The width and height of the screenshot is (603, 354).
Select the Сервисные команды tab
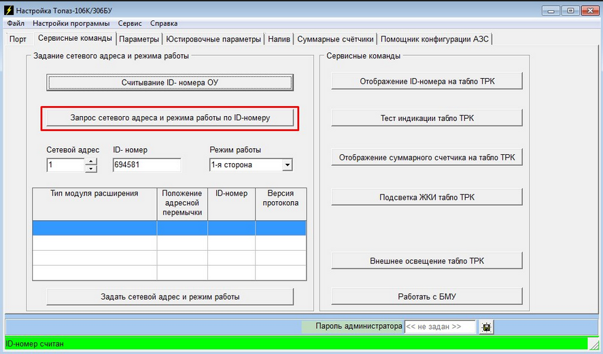click(x=75, y=38)
